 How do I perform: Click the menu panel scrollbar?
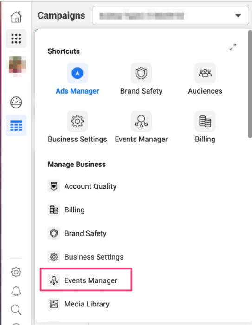[250, 84]
